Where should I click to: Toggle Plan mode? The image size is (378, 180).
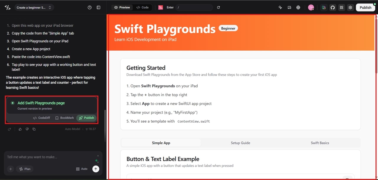click(x=25, y=169)
